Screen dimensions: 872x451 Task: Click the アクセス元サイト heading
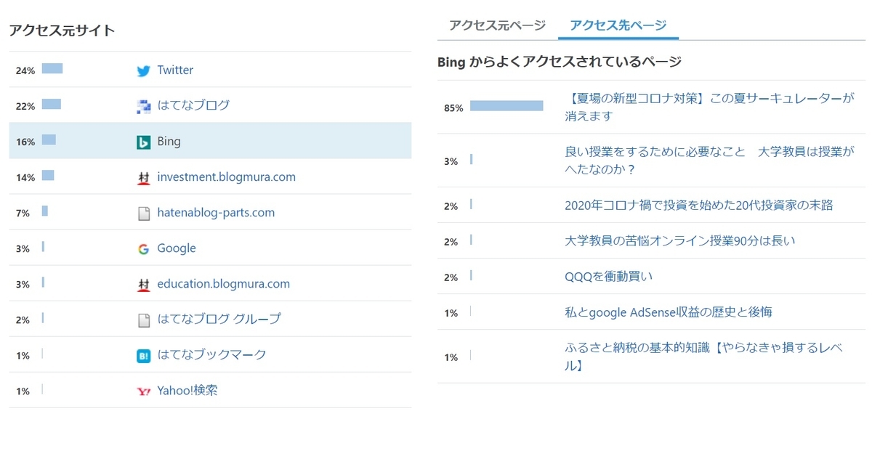(x=62, y=31)
